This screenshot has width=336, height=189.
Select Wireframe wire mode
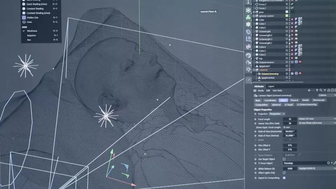click(32, 31)
